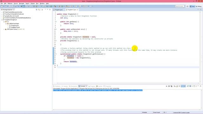203x114 pixels.
Task: Click the External Tools run icon
Action: click(x=55, y=6)
